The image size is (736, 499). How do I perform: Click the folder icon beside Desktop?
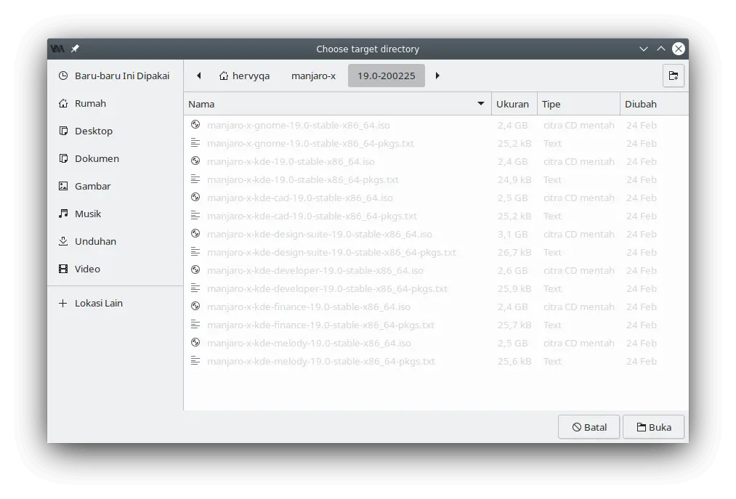[x=63, y=131]
